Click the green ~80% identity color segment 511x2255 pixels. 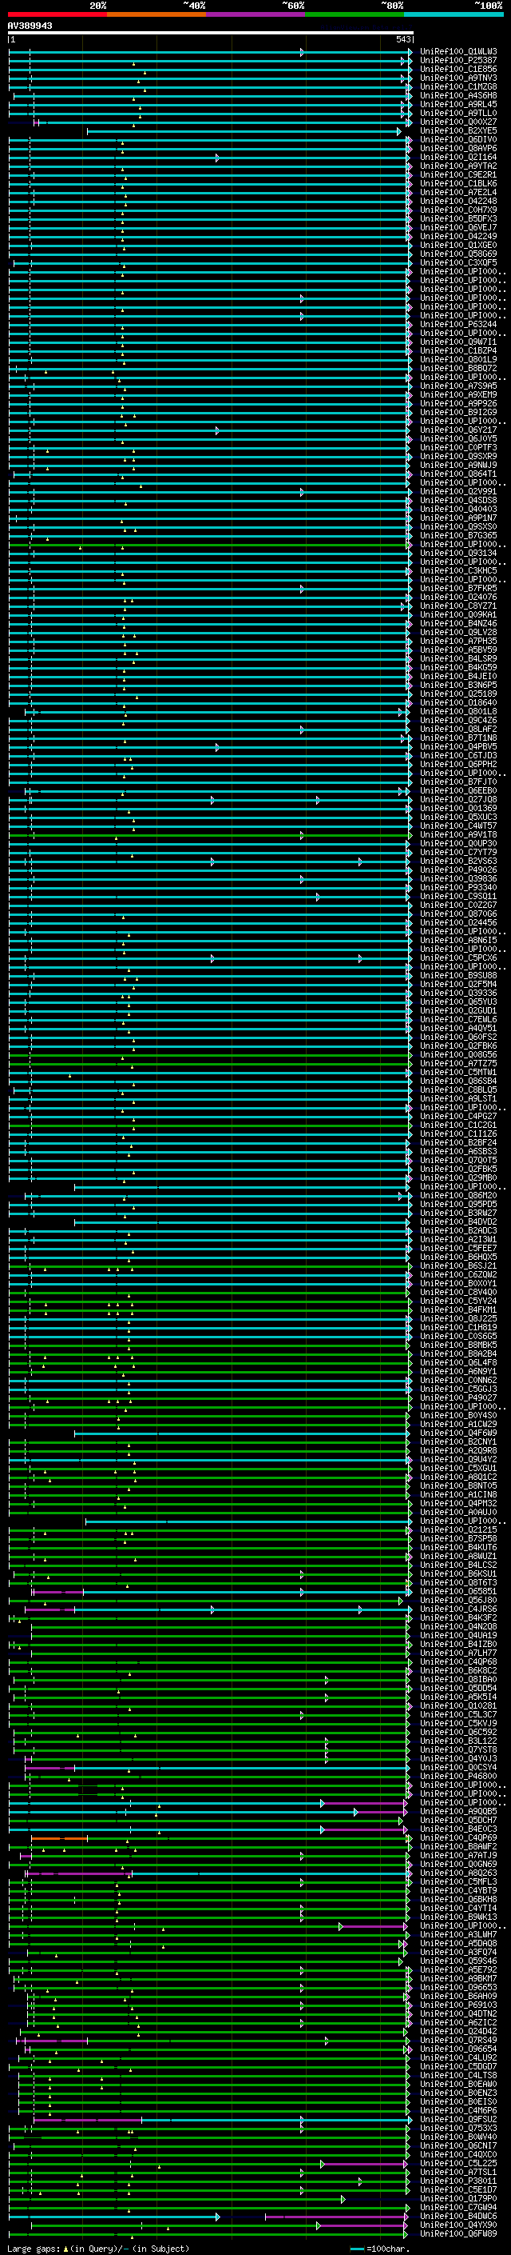tap(355, 14)
